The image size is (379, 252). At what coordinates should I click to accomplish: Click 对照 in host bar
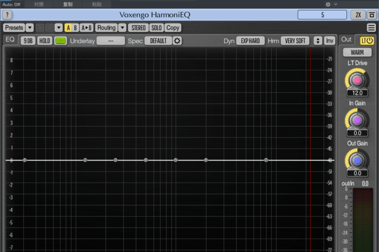38,4
